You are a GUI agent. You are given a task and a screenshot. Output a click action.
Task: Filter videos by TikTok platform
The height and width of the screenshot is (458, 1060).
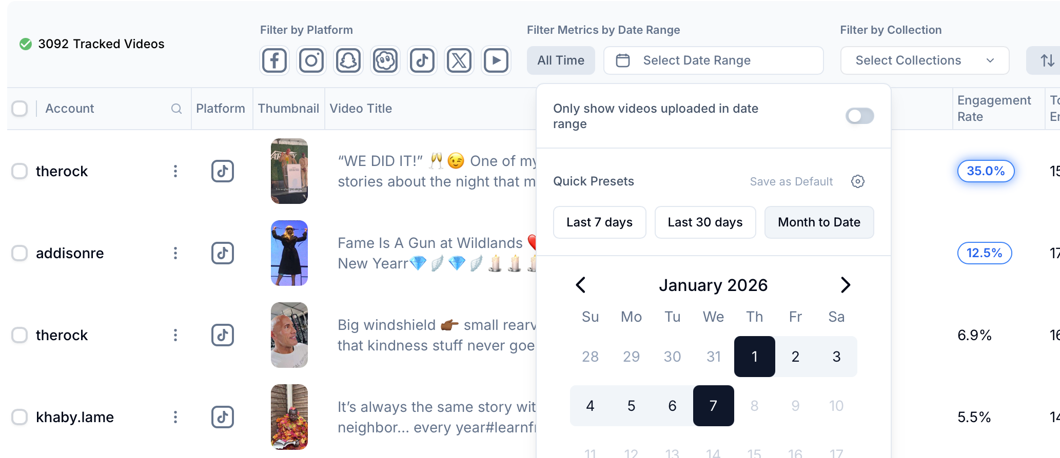coord(422,60)
